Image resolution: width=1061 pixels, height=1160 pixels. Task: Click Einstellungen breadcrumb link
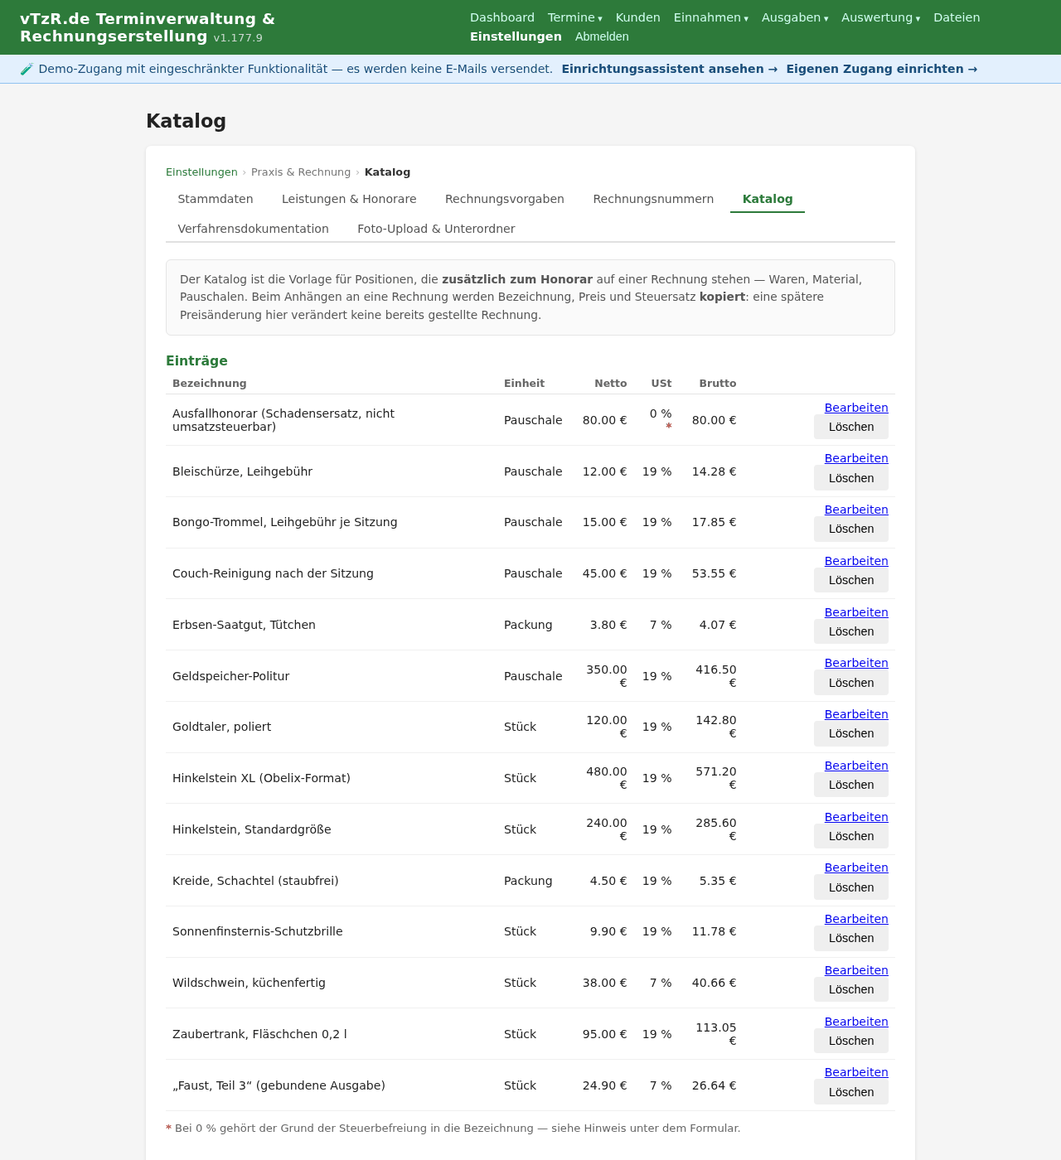[x=201, y=172]
